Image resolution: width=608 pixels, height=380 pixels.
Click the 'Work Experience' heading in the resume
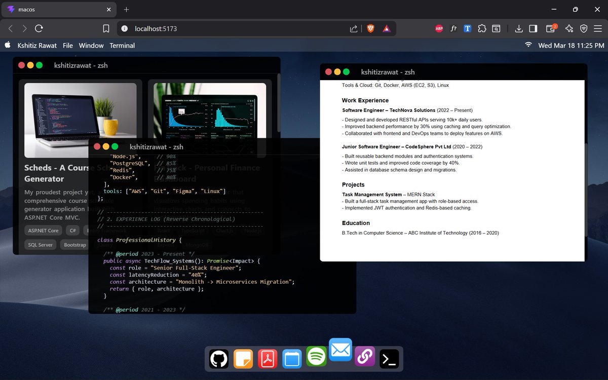365,100
